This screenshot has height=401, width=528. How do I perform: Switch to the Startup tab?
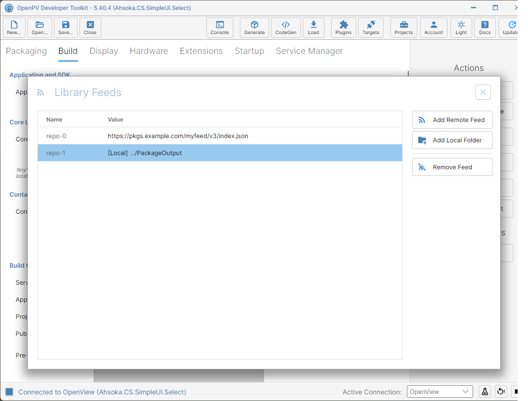[249, 51]
